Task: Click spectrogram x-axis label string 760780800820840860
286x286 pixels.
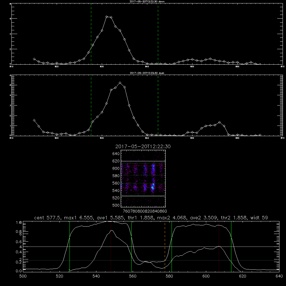Action: [145, 211]
